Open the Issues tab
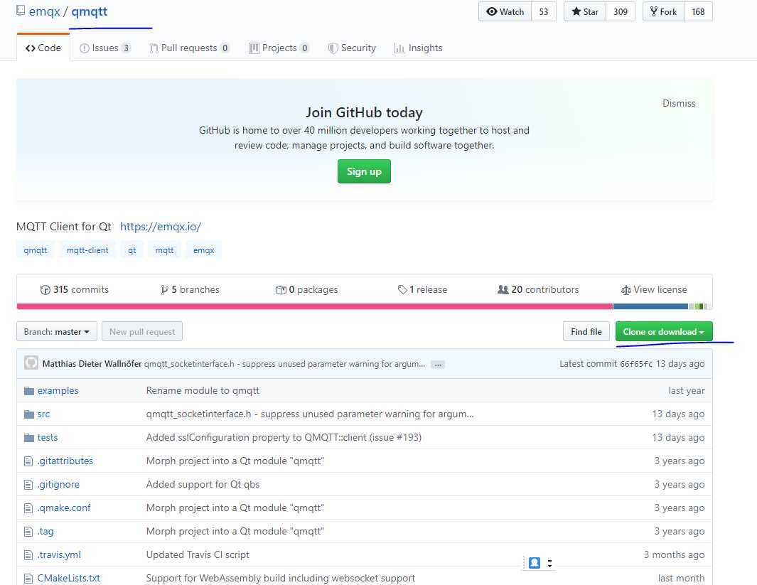 pyautogui.click(x=105, y=48)
